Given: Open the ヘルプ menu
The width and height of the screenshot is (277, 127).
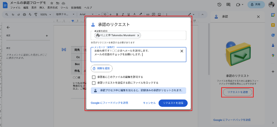Looking at the screenshot, I should (88, 8).
